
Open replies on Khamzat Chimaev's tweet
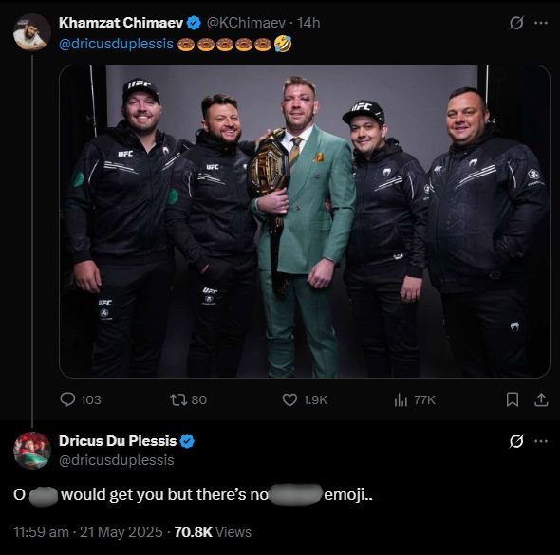pos(81,399)
